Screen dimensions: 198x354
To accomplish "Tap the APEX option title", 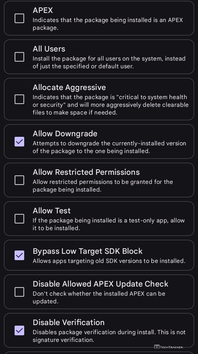I will click(x=43, y=10).
